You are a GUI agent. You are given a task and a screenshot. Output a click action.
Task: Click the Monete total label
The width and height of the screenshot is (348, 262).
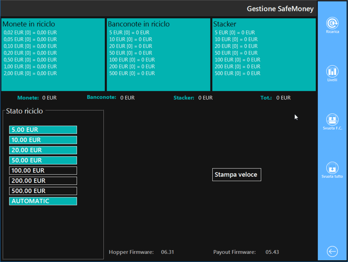pyautogui.click(x=28, y=98)
